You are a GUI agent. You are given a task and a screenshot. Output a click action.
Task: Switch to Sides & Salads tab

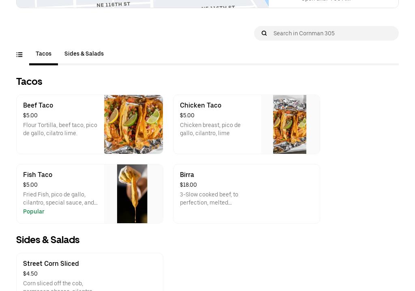[x=84, y=54]
